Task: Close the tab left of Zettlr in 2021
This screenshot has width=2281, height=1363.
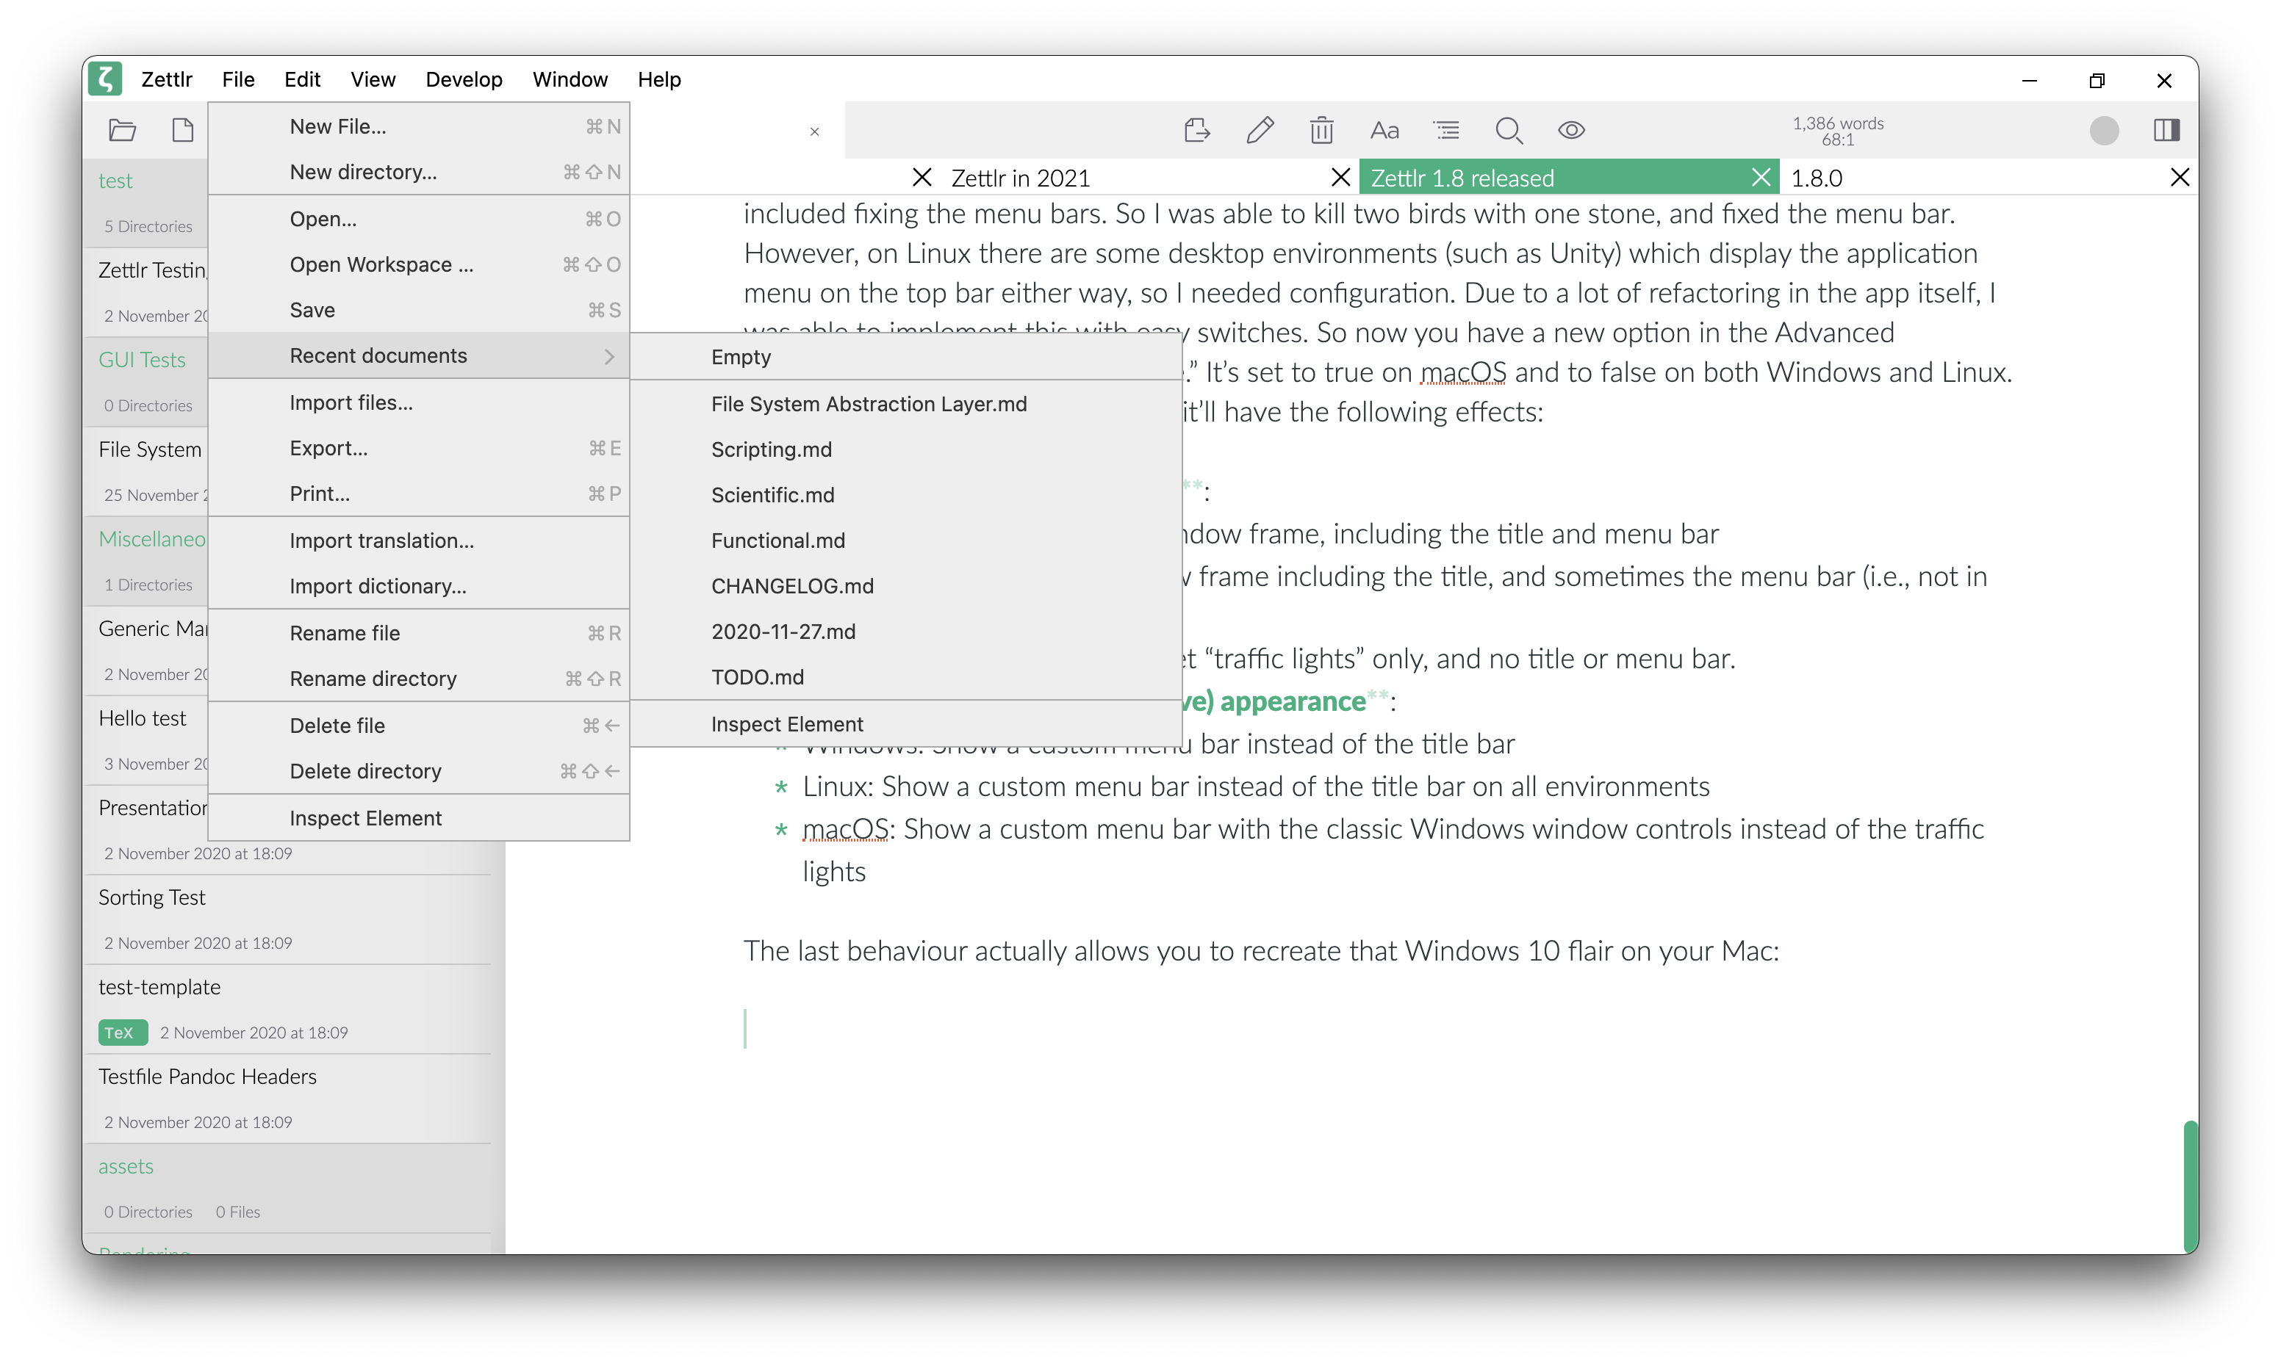Action: click(922, 177)
